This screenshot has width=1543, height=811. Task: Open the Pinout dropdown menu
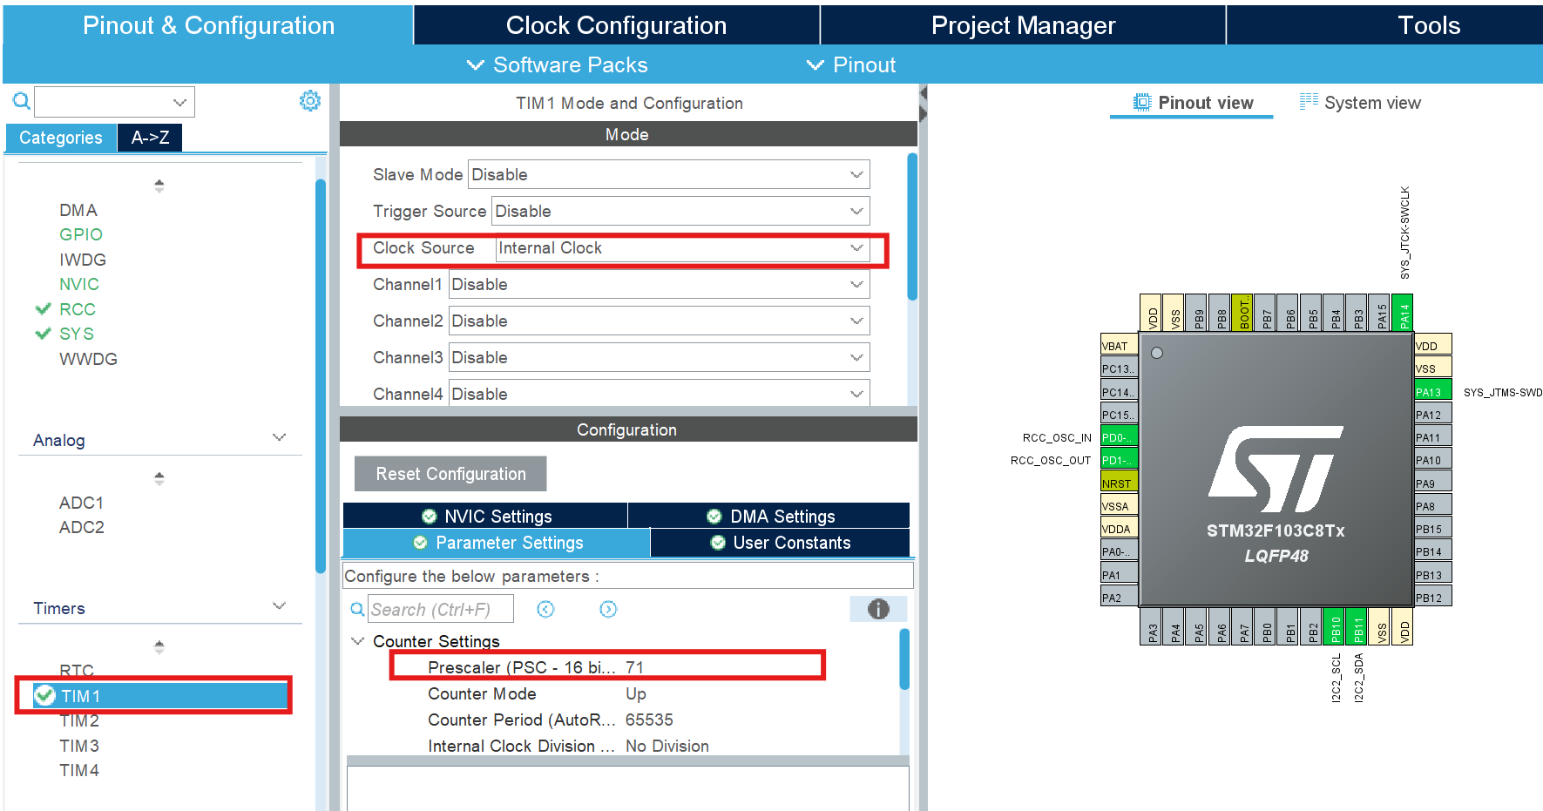coord(851,64)
